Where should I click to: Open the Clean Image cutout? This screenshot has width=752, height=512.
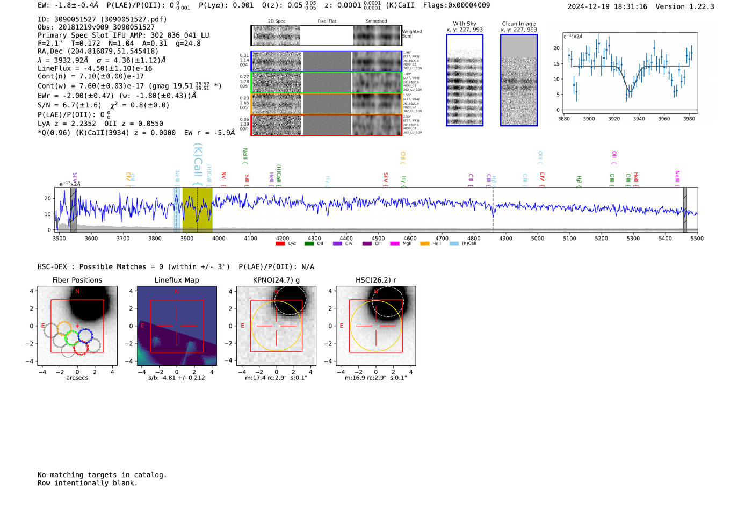pyautogui.click(x=519, y=80)
